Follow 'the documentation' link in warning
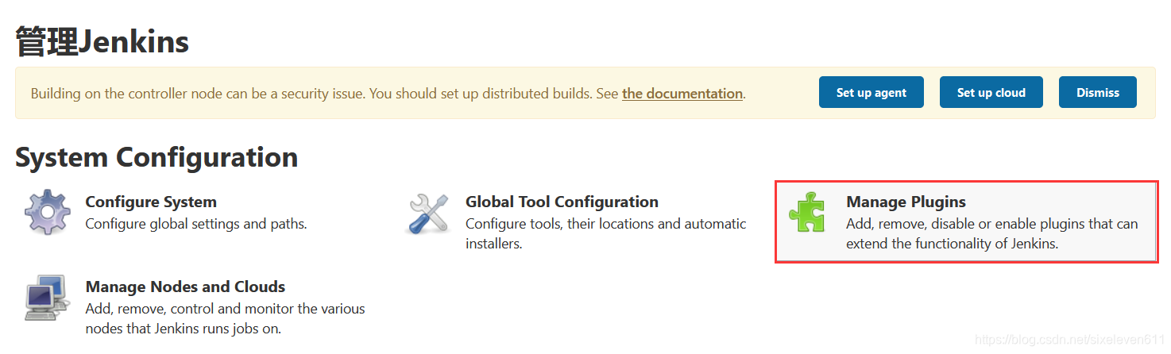Screen dimensions: 1171x354 [682, 94]
